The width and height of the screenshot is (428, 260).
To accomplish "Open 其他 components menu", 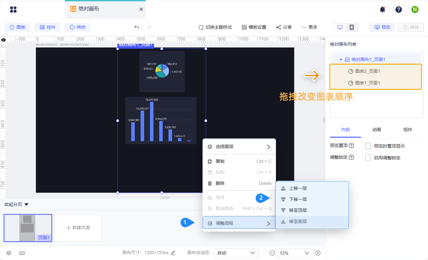I will click(77, 27).
